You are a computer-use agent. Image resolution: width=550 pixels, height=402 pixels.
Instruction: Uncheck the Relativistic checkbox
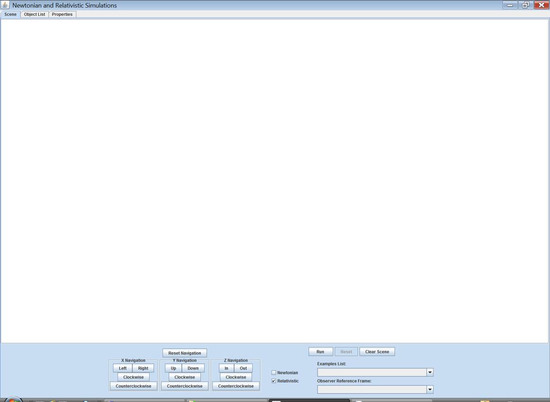274,381
